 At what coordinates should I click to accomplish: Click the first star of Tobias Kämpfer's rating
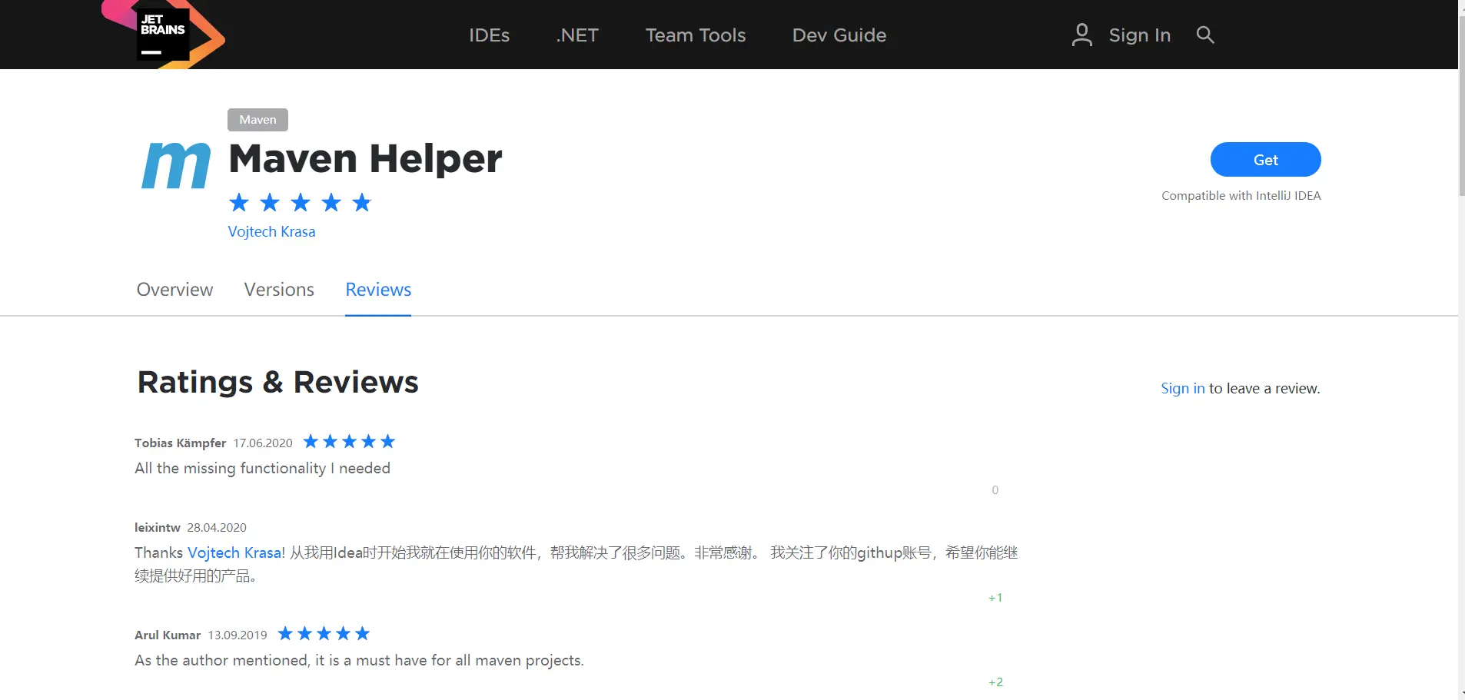coord(311,441)
